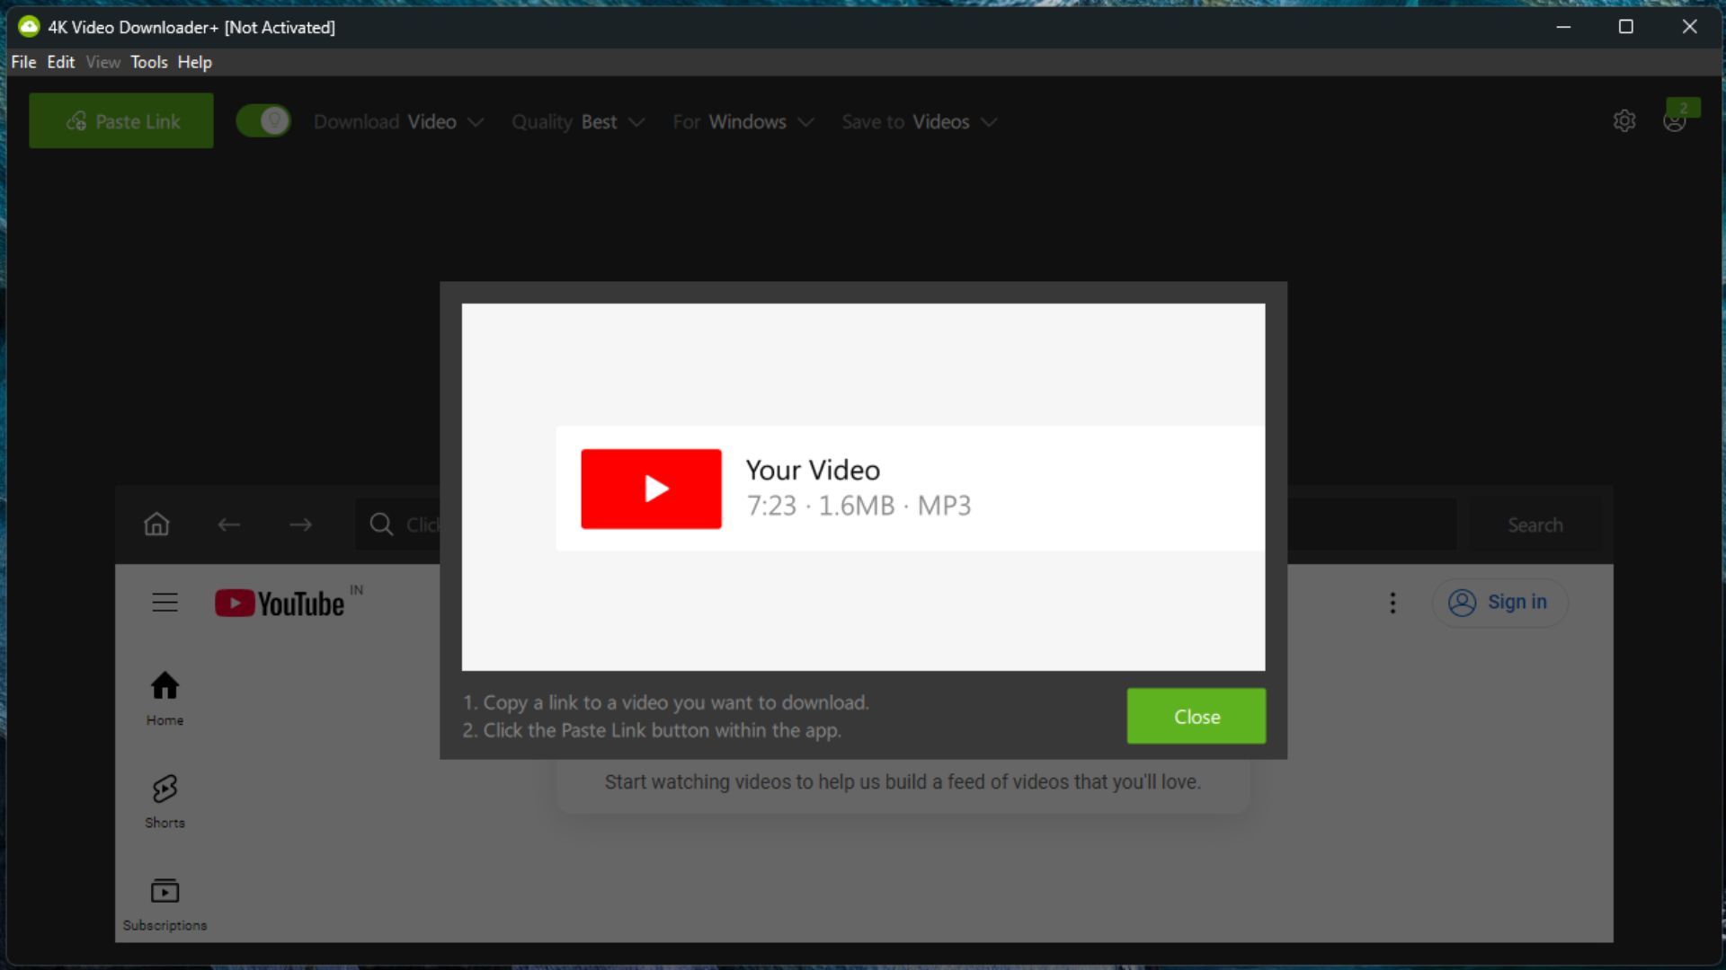The width and height of the screenshot is (1726, 970).
Task: Click the browser search magnifier icon
Action: pos(381,525)
